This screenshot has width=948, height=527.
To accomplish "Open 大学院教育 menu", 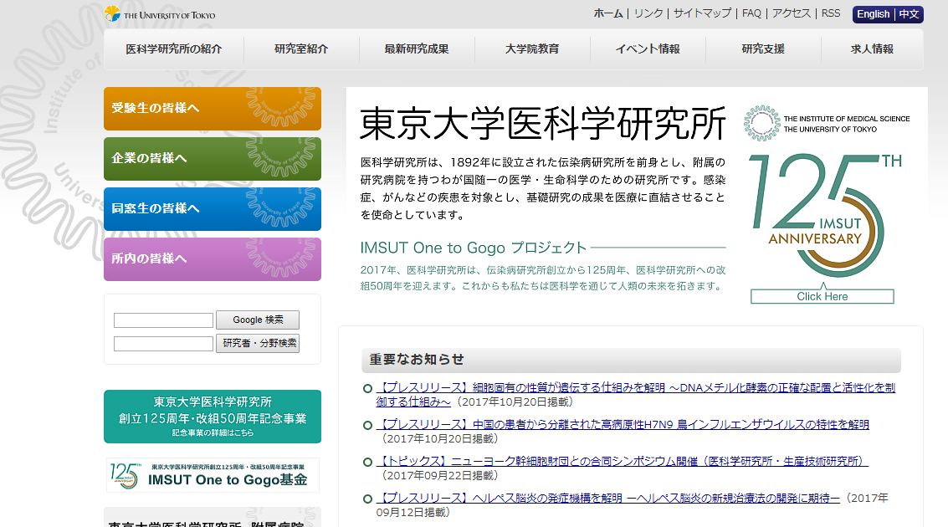I will (x=532, y=49).
